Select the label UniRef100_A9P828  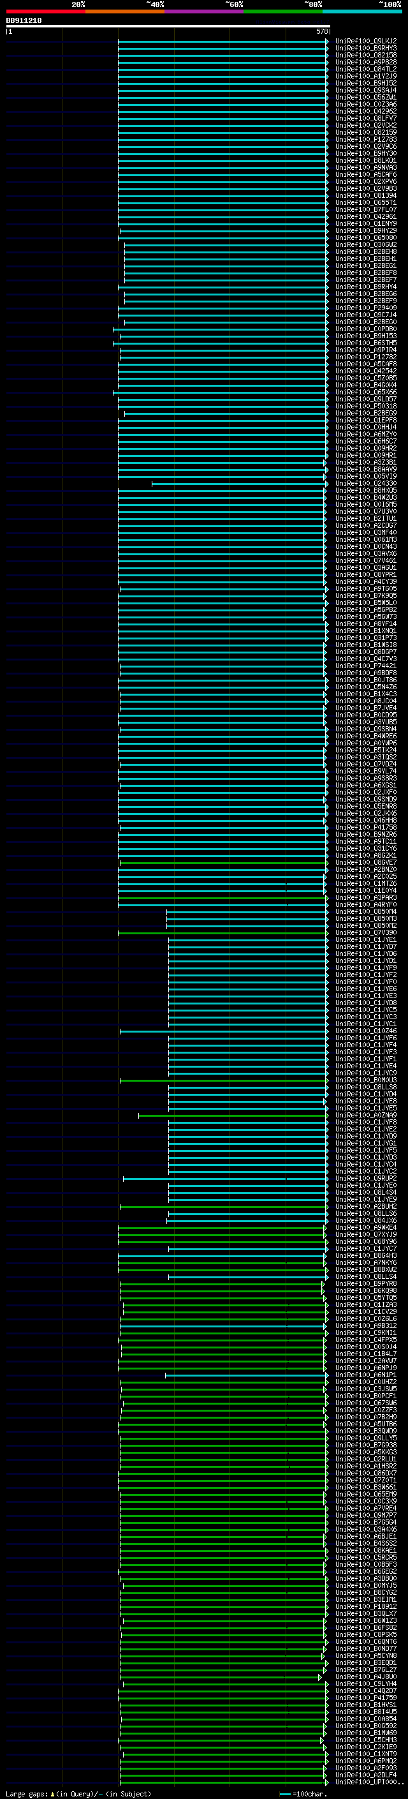click(x=366, y=62)
